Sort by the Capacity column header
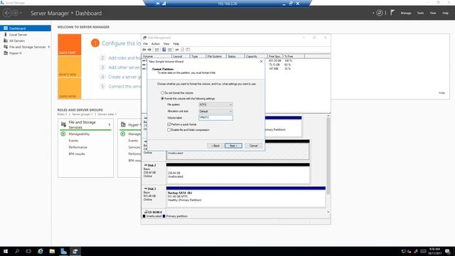 coord(256,56)
